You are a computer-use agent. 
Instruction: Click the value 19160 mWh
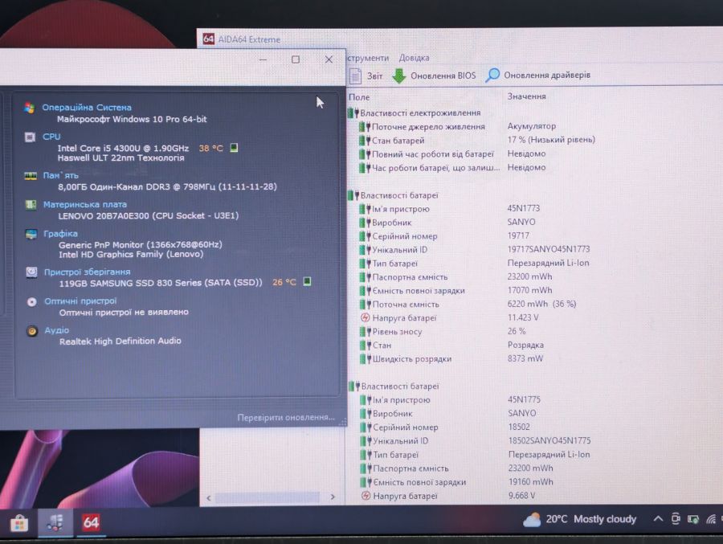coord(531,481)
